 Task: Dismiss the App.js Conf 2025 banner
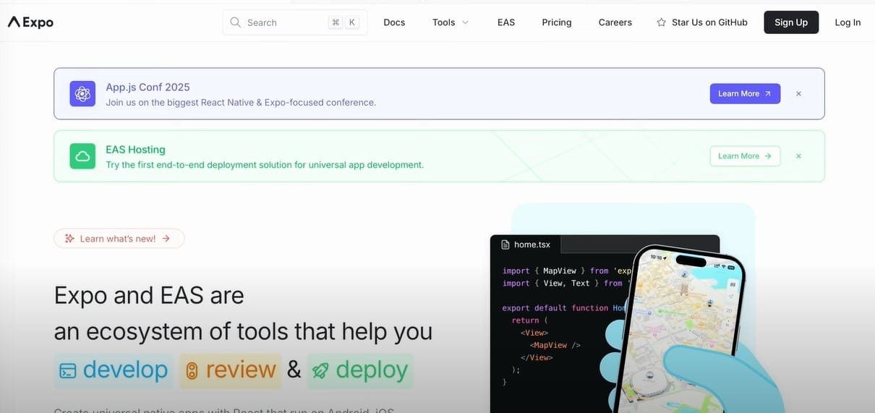[798, 94]
